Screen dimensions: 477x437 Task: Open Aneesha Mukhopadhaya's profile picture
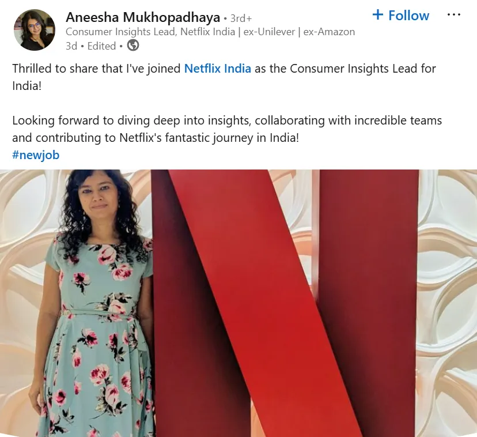(x=35, y=30)
